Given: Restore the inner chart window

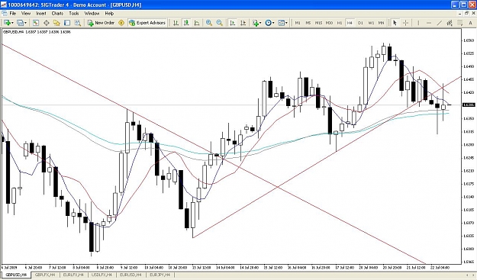Looking at the screenshot, I should pos(466,13).
